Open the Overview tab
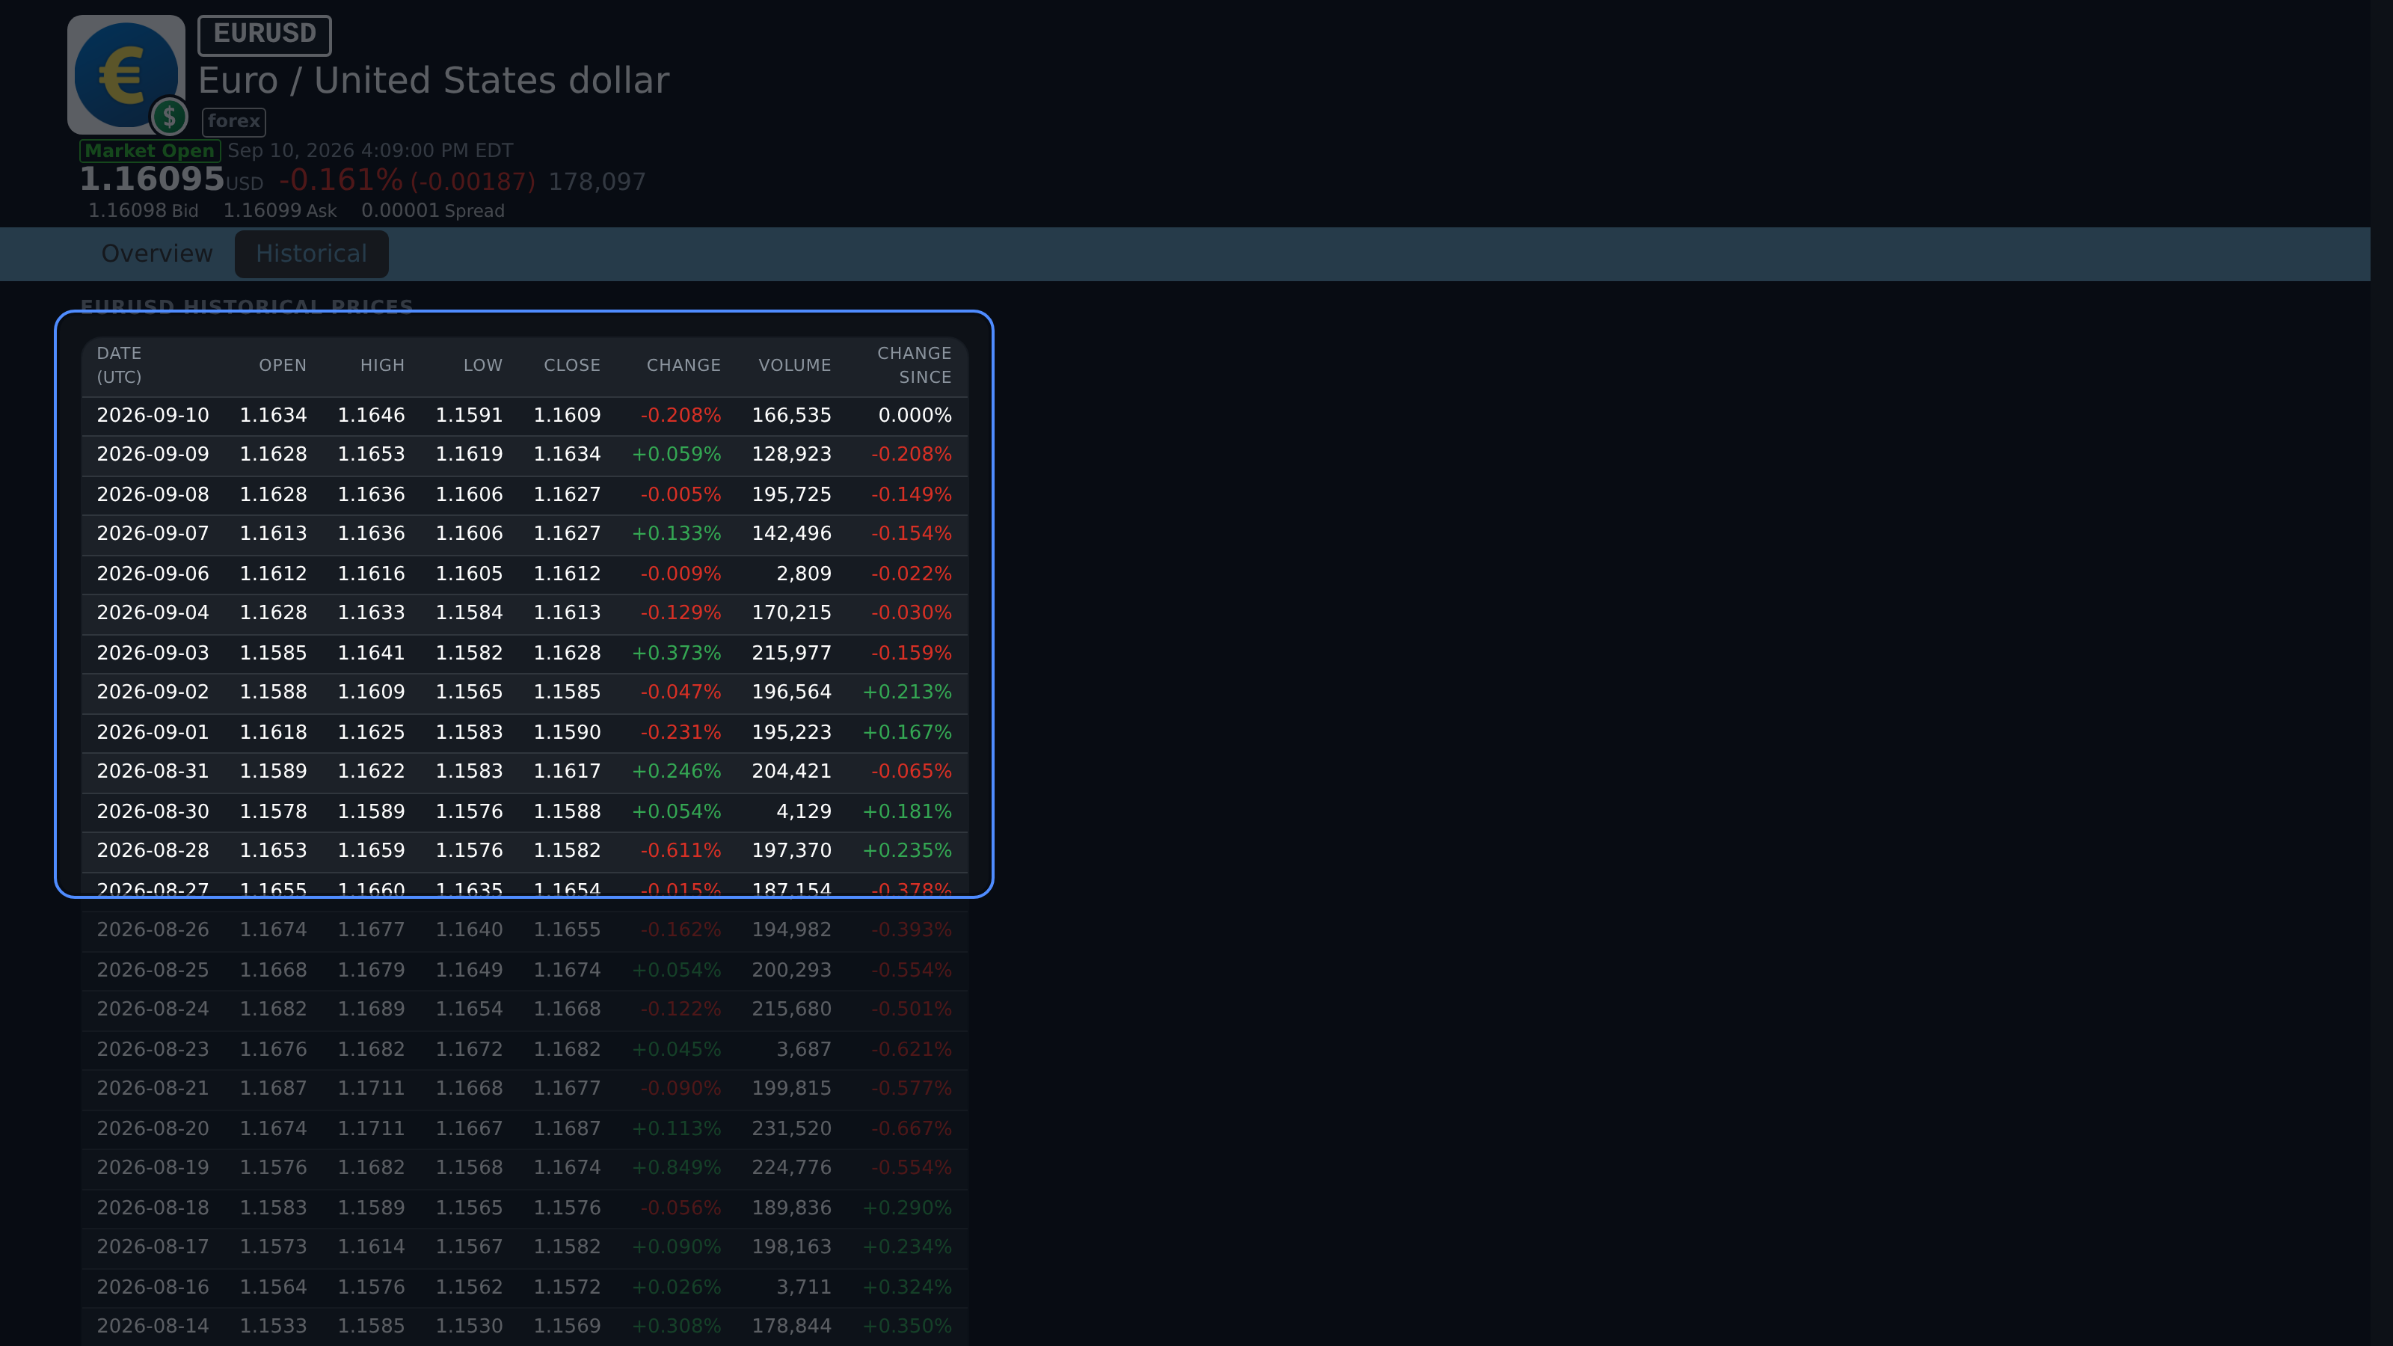Screen dimensions: 2393x1346 pyautogui.click(x=157, y=253)
